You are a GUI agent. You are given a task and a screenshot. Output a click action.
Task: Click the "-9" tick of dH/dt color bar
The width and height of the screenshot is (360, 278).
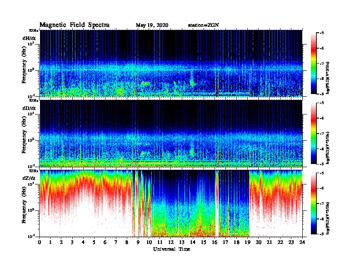322,94
